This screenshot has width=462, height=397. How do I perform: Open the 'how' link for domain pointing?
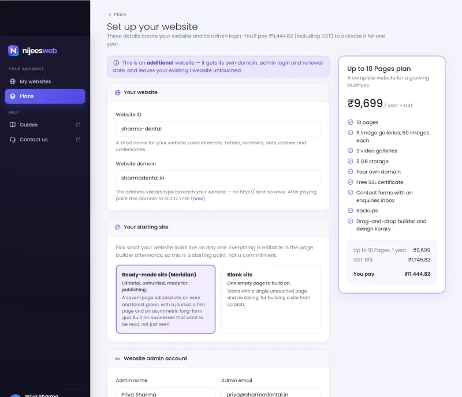[198, 198]
